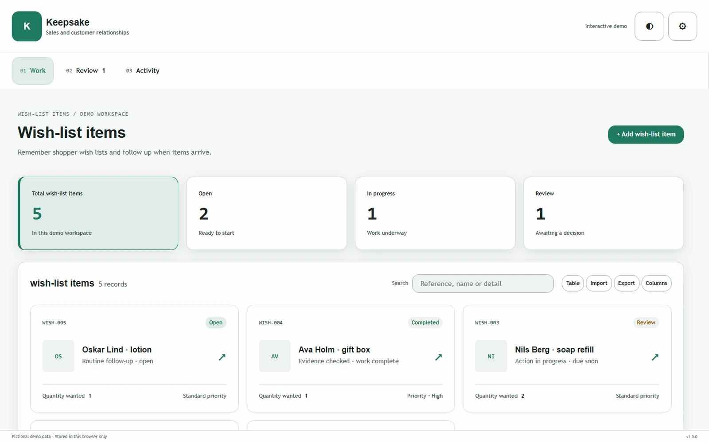The width and height of the screenshot is (709, 443).
Task: Click Add wish-list item button
Action: point(646,134)
